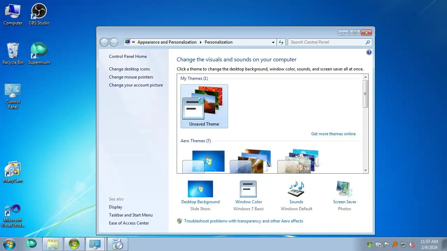Open Change desktop icons link
447x251 pixels.
coord(129,69)
